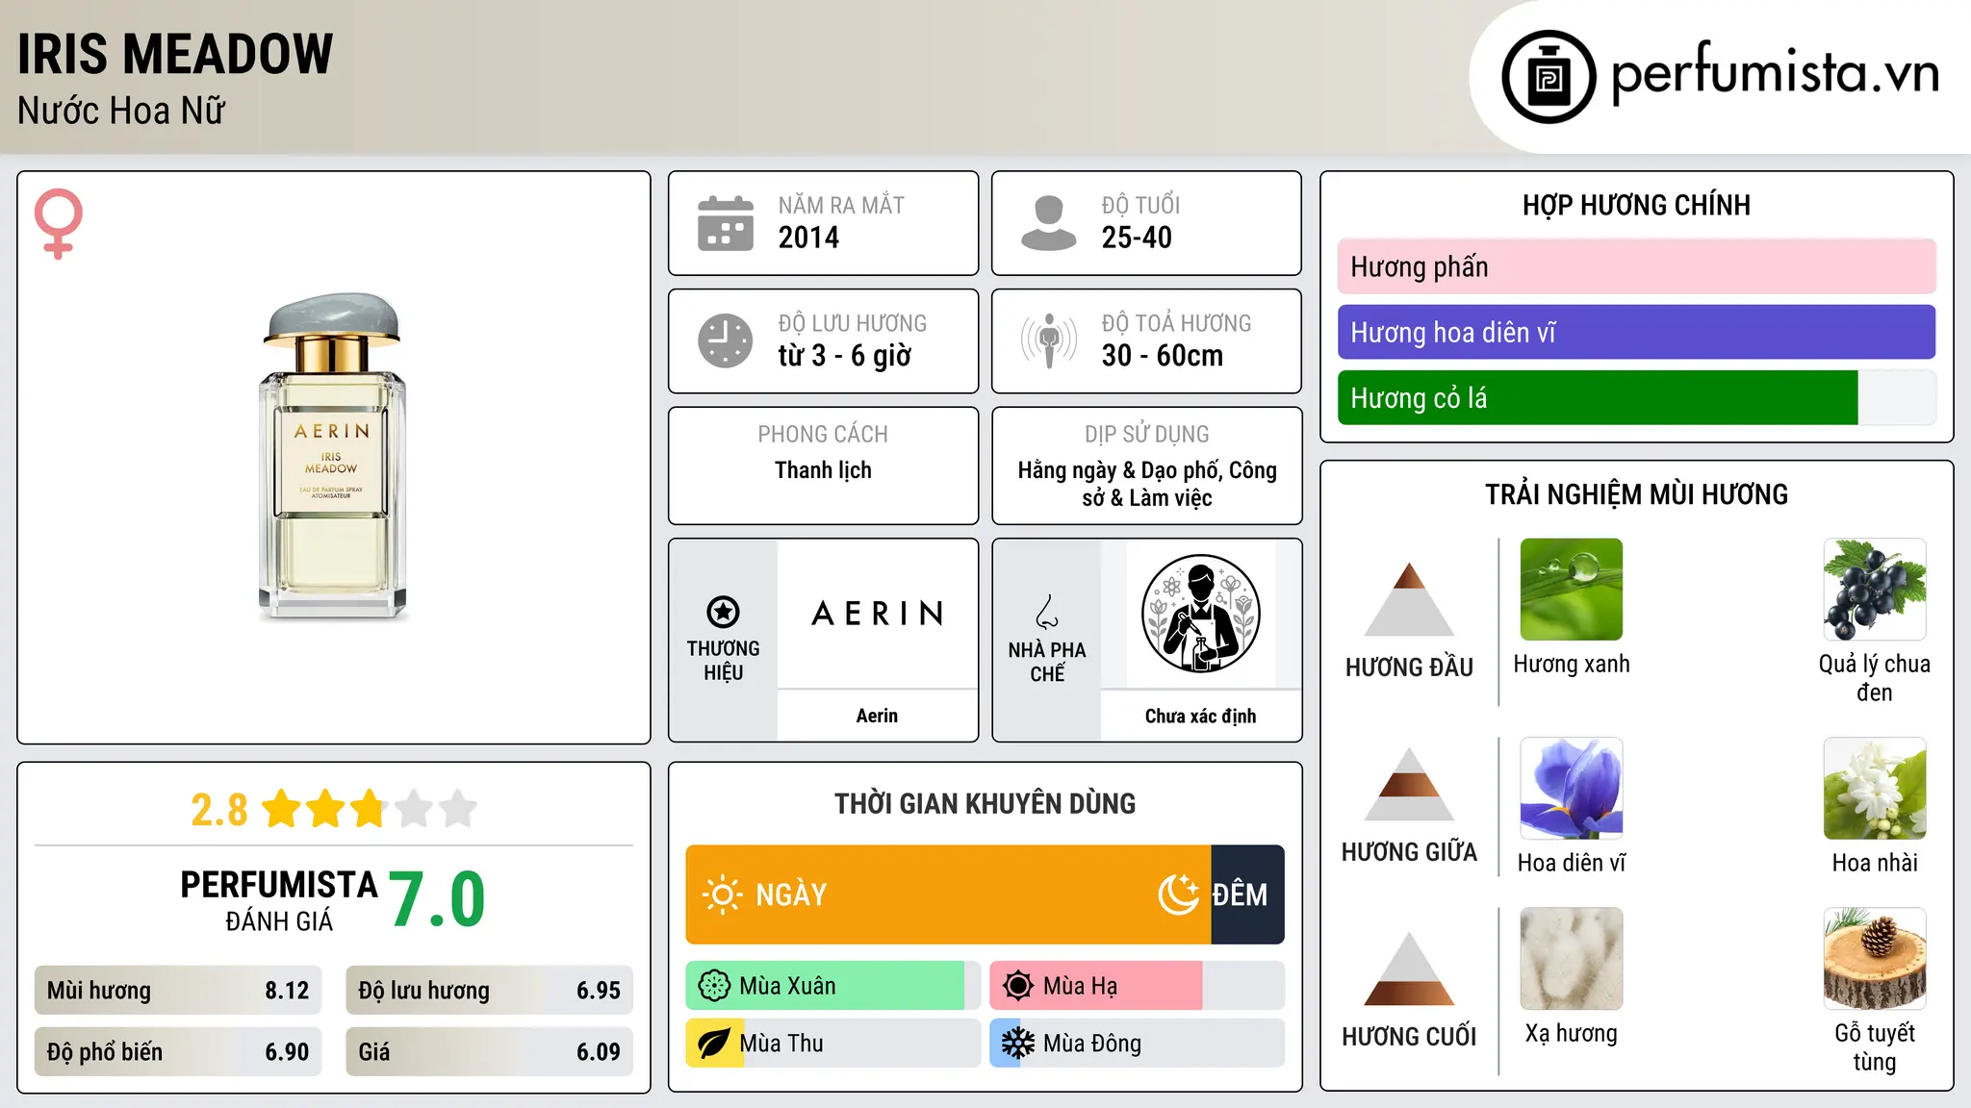This screenshot has width=1971, height=1108.
Task: Click the Aerin brand name caption
Action: [877, 716]
